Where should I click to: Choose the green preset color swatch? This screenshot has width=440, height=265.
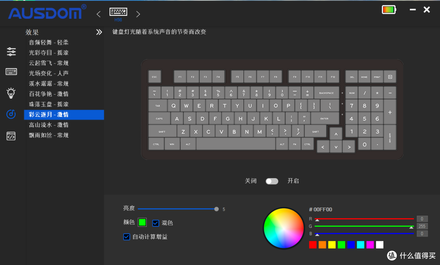pos(341,245)
